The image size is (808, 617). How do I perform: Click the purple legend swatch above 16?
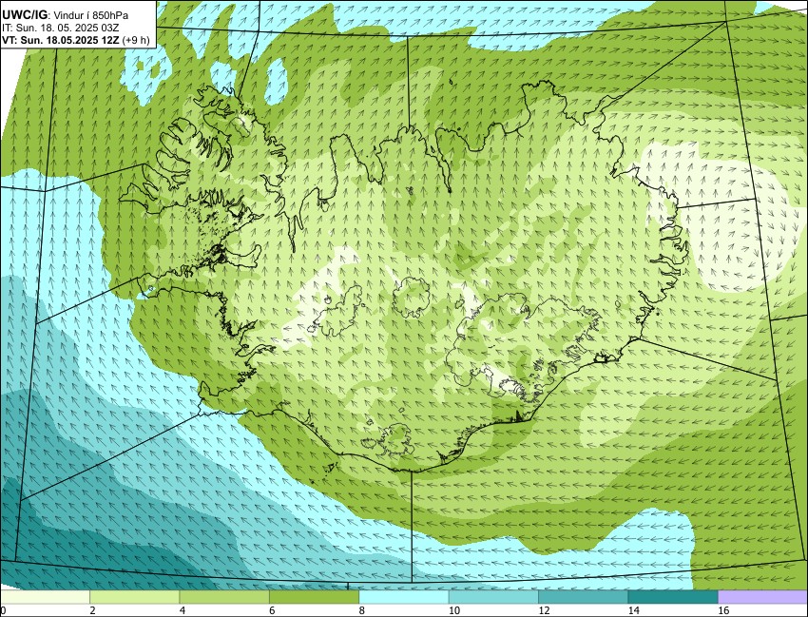pos(762,597)
